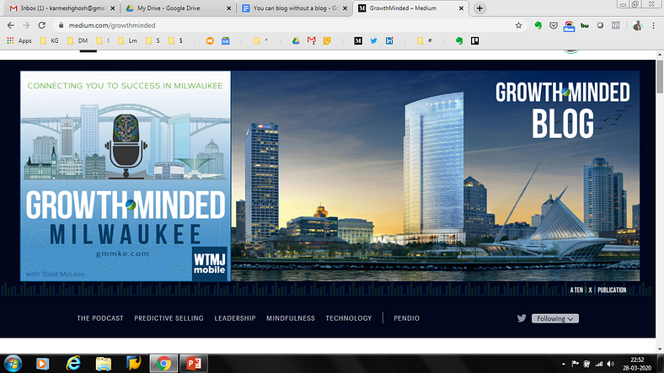Open the Chrome profile avatar
Screen dimensions: 664x373
[637, 25]
